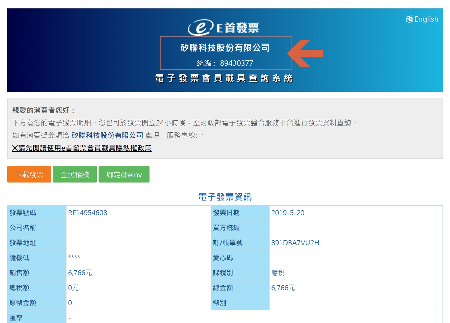Click the 匯率 label cell
The height and width of the screenshot is (323, 450).
point(37,317)
